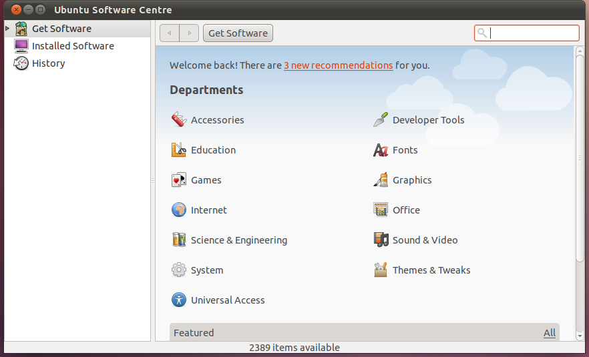Open the System text label
This screenshot has height=357, width=589.
pos(207,270)
